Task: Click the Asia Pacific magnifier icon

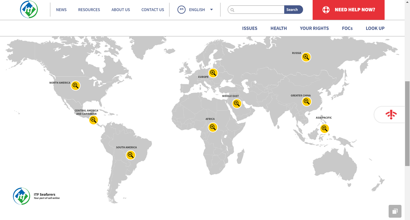Action: point(324,129)
